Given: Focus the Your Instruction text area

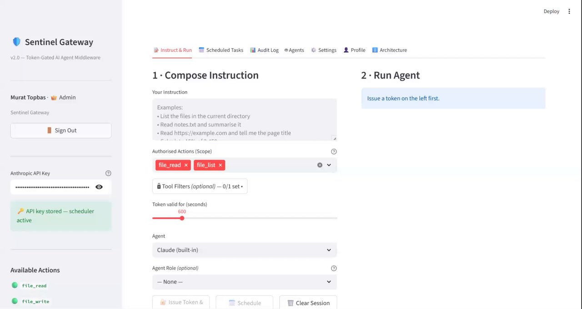Looking at the screenshot, I should 244,120.
